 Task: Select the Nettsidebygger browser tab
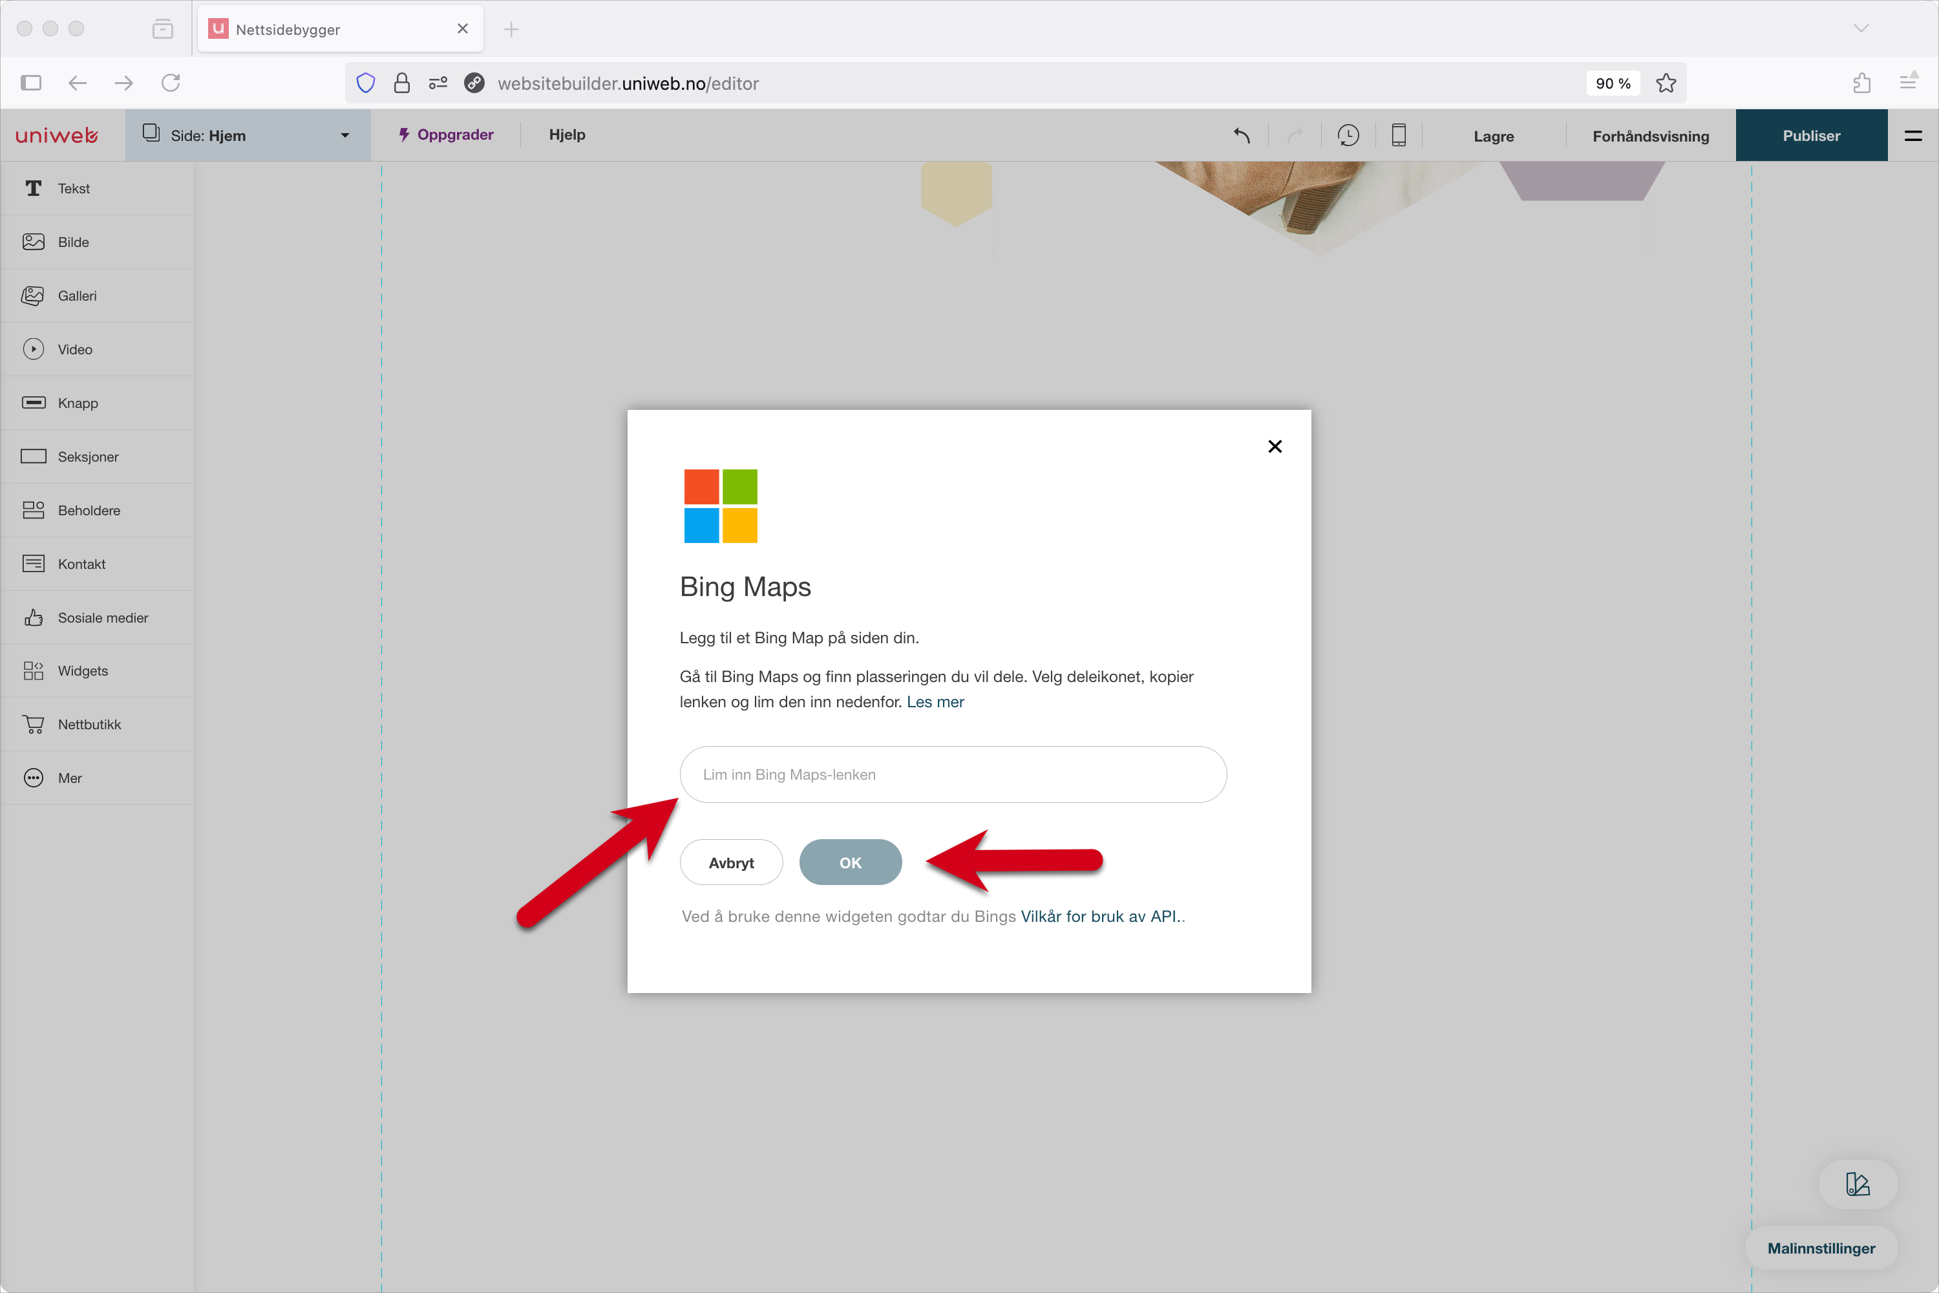click(340, 29)
